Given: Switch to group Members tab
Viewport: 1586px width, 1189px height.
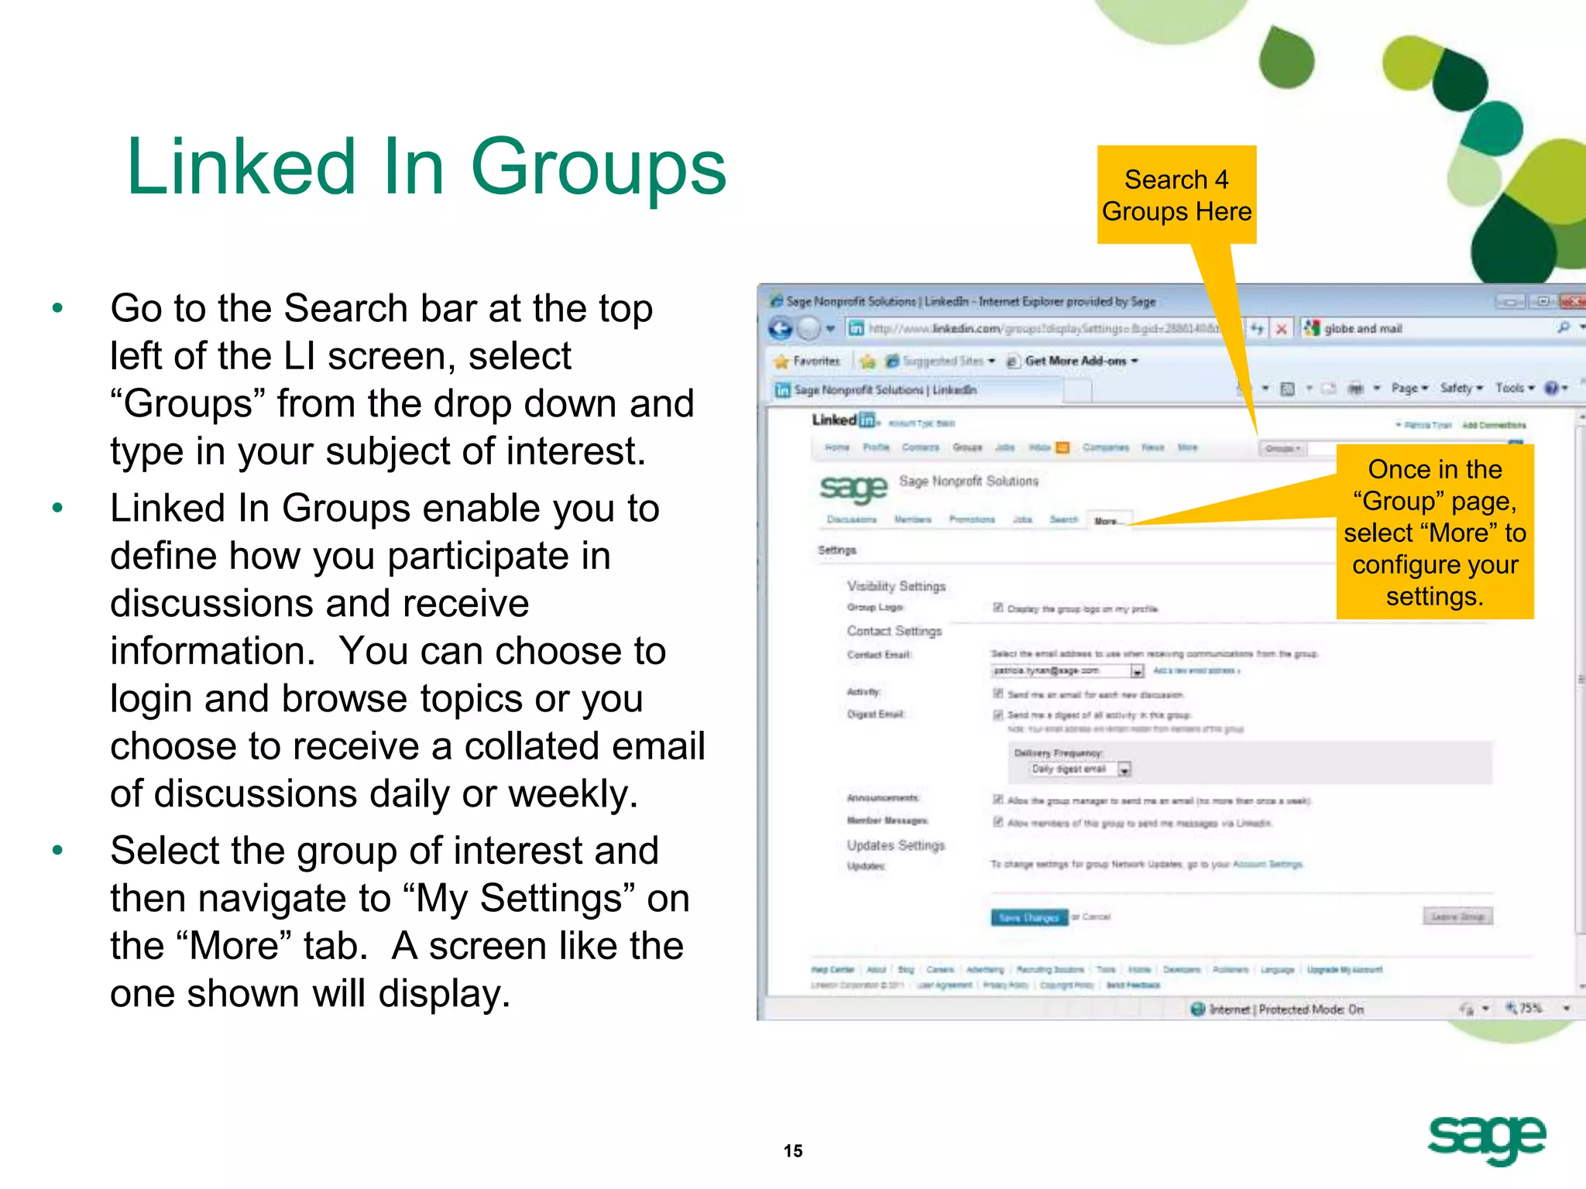Looking at the screenshot, I should pos(912,519).
